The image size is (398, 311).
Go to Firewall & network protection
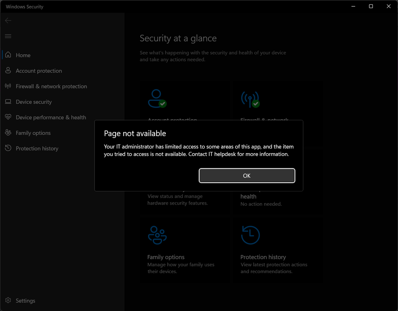(51, 87)
